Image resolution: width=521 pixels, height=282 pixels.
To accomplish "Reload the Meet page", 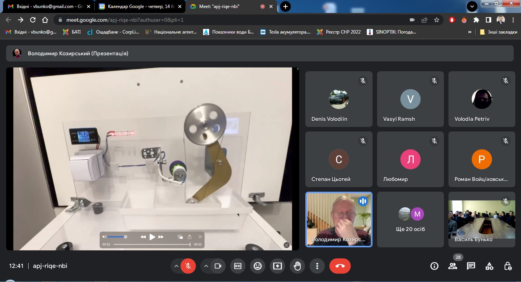I will 33,20.
